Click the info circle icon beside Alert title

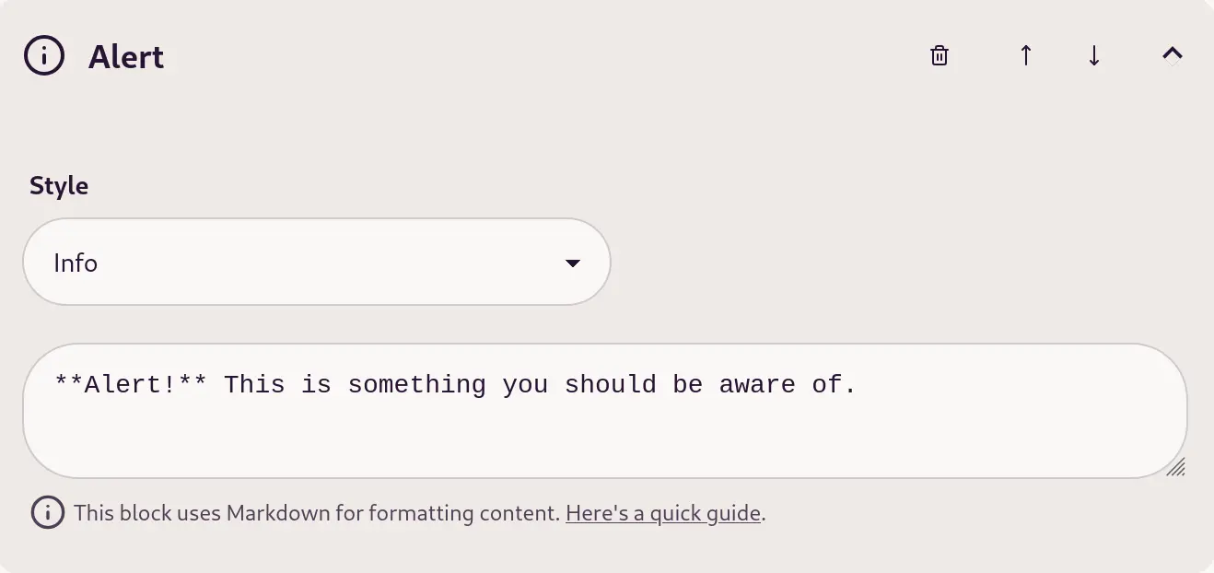[44, 55]
